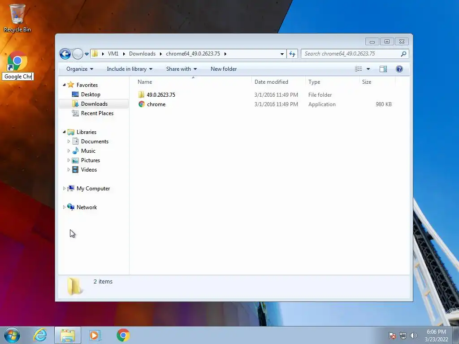Click the volume speaker tray icon
The image size is (459, 344).
coord(413,335)
